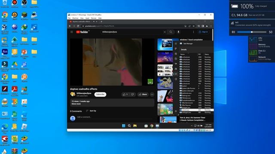The width and height of the screenshot is (275, 154).
Task: Bookmark this page with star icon
Action: coord(194,26)
